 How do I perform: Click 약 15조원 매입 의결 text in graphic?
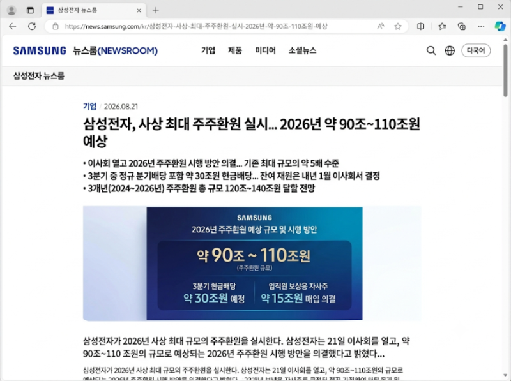point(298,298)
